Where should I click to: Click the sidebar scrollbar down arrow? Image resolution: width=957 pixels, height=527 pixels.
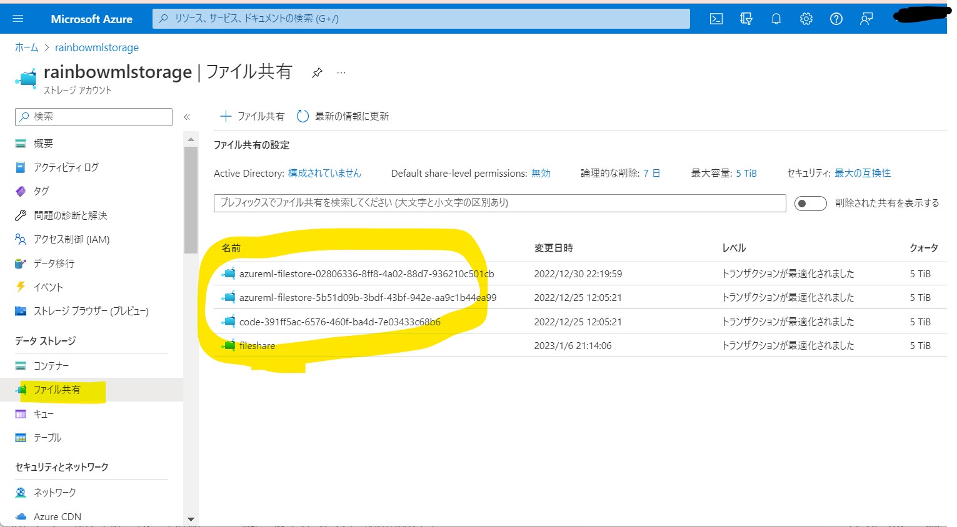coord(191,519)
